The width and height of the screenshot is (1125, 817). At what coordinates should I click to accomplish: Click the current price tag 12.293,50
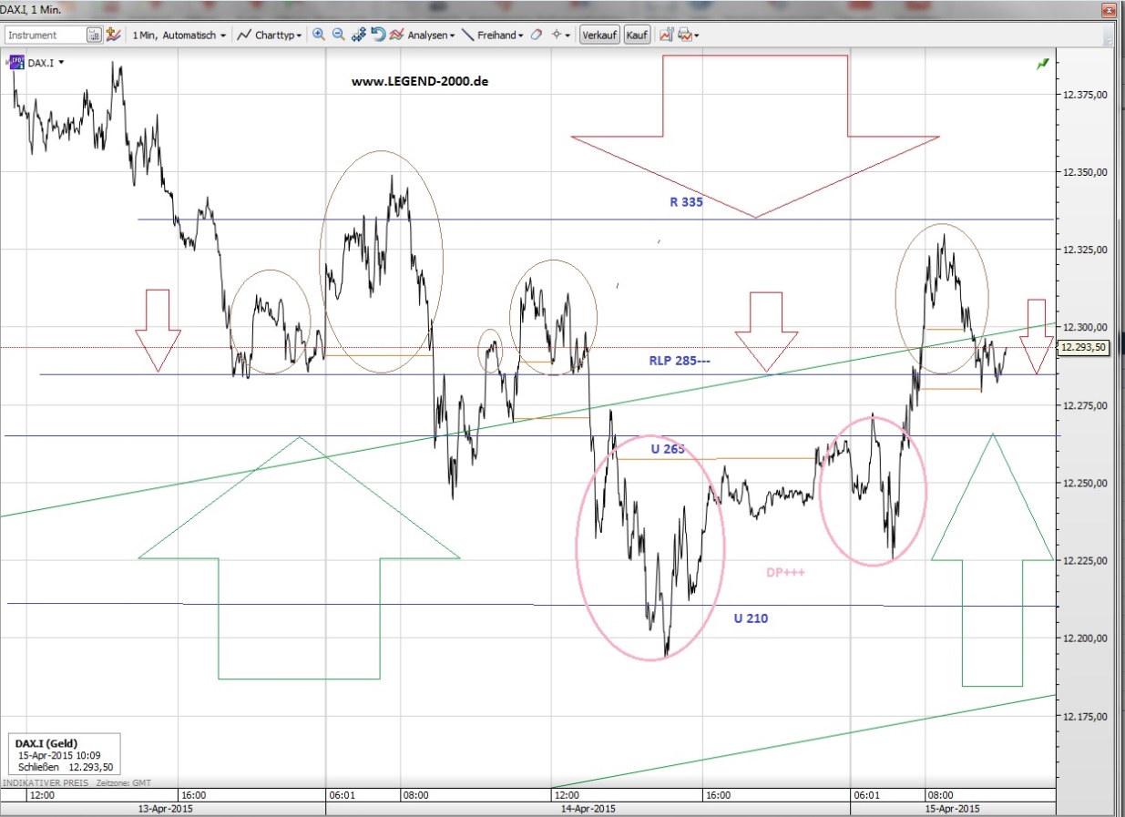(1083, 346)
